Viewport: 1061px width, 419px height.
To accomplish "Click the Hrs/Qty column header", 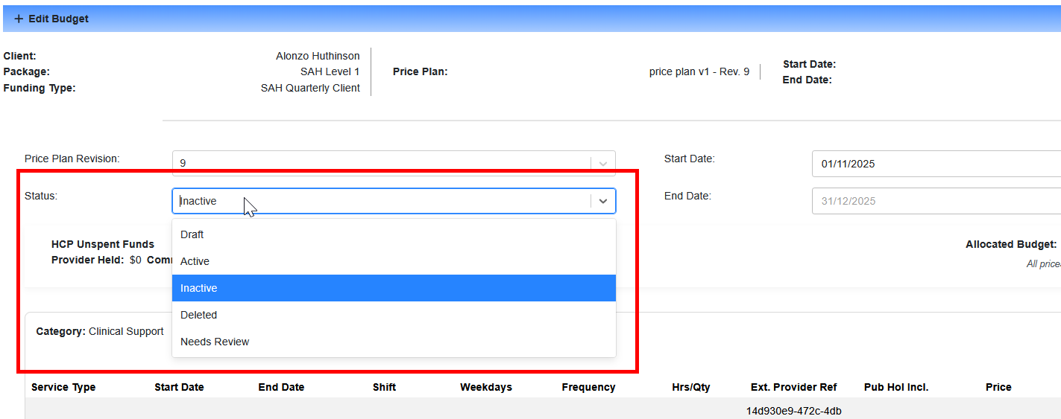I will coord(690,387).
